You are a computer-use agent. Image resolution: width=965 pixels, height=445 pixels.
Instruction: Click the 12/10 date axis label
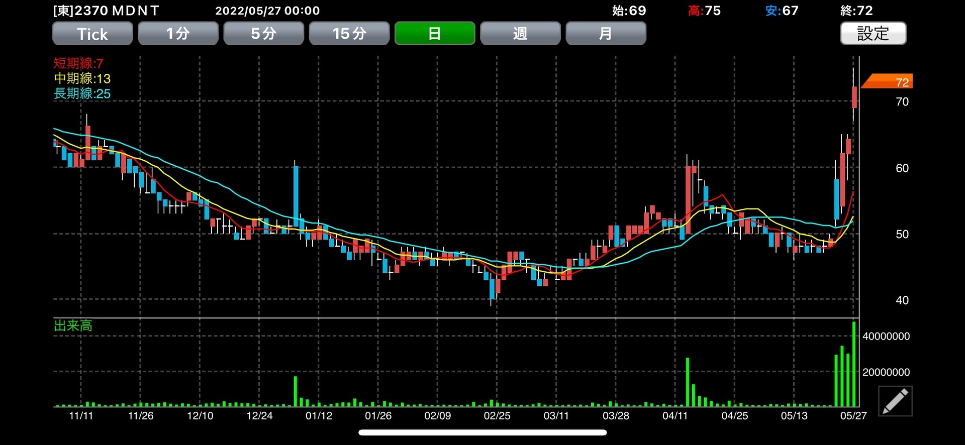(200, 416)
